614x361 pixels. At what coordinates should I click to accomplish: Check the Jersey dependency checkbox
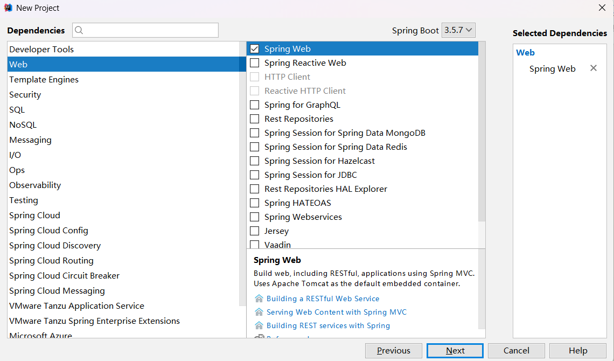(255, 231)
